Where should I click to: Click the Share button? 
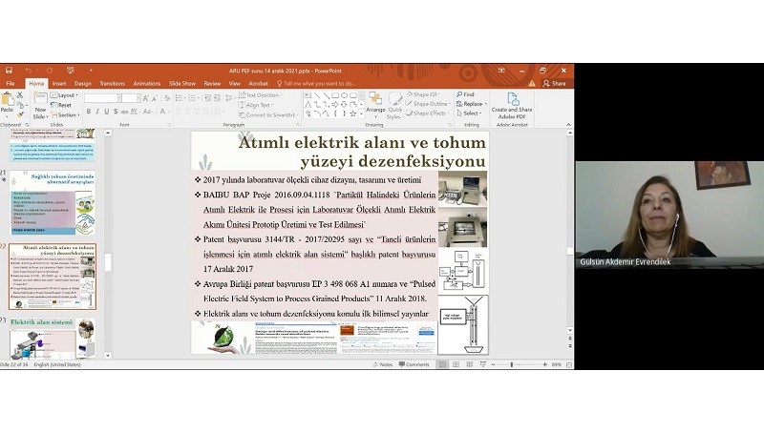tap(555, 84)
